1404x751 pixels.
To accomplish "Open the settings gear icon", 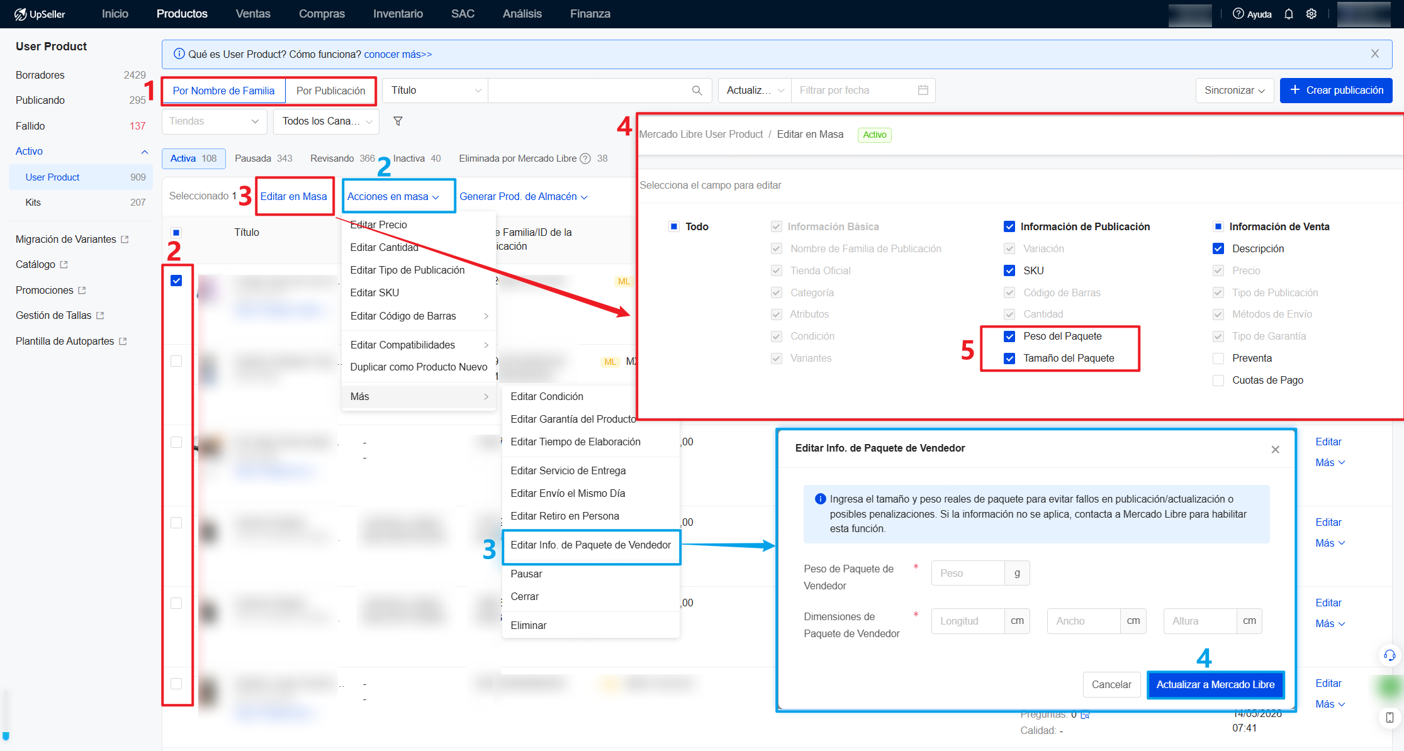I will [1311, 14].
